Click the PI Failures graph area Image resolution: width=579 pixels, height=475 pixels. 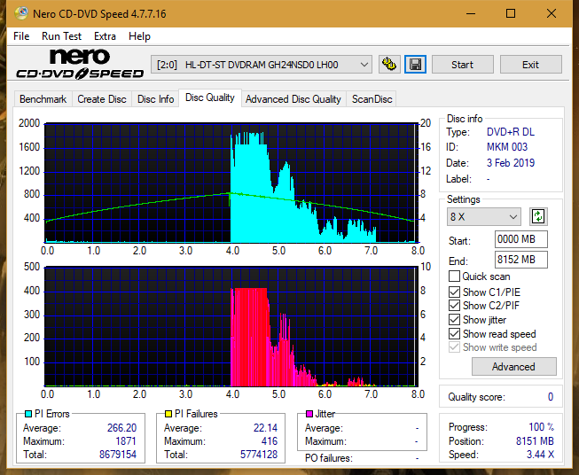tap(231, 327)
